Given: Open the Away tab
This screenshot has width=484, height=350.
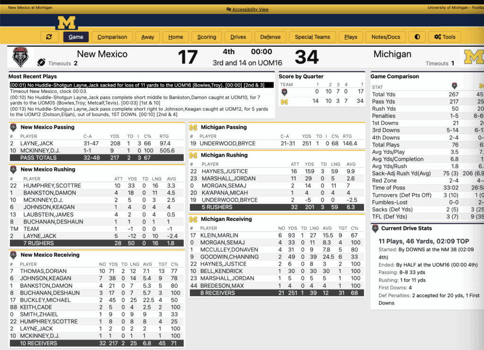Looking at the screenshot, I should (x=147, y=37).
